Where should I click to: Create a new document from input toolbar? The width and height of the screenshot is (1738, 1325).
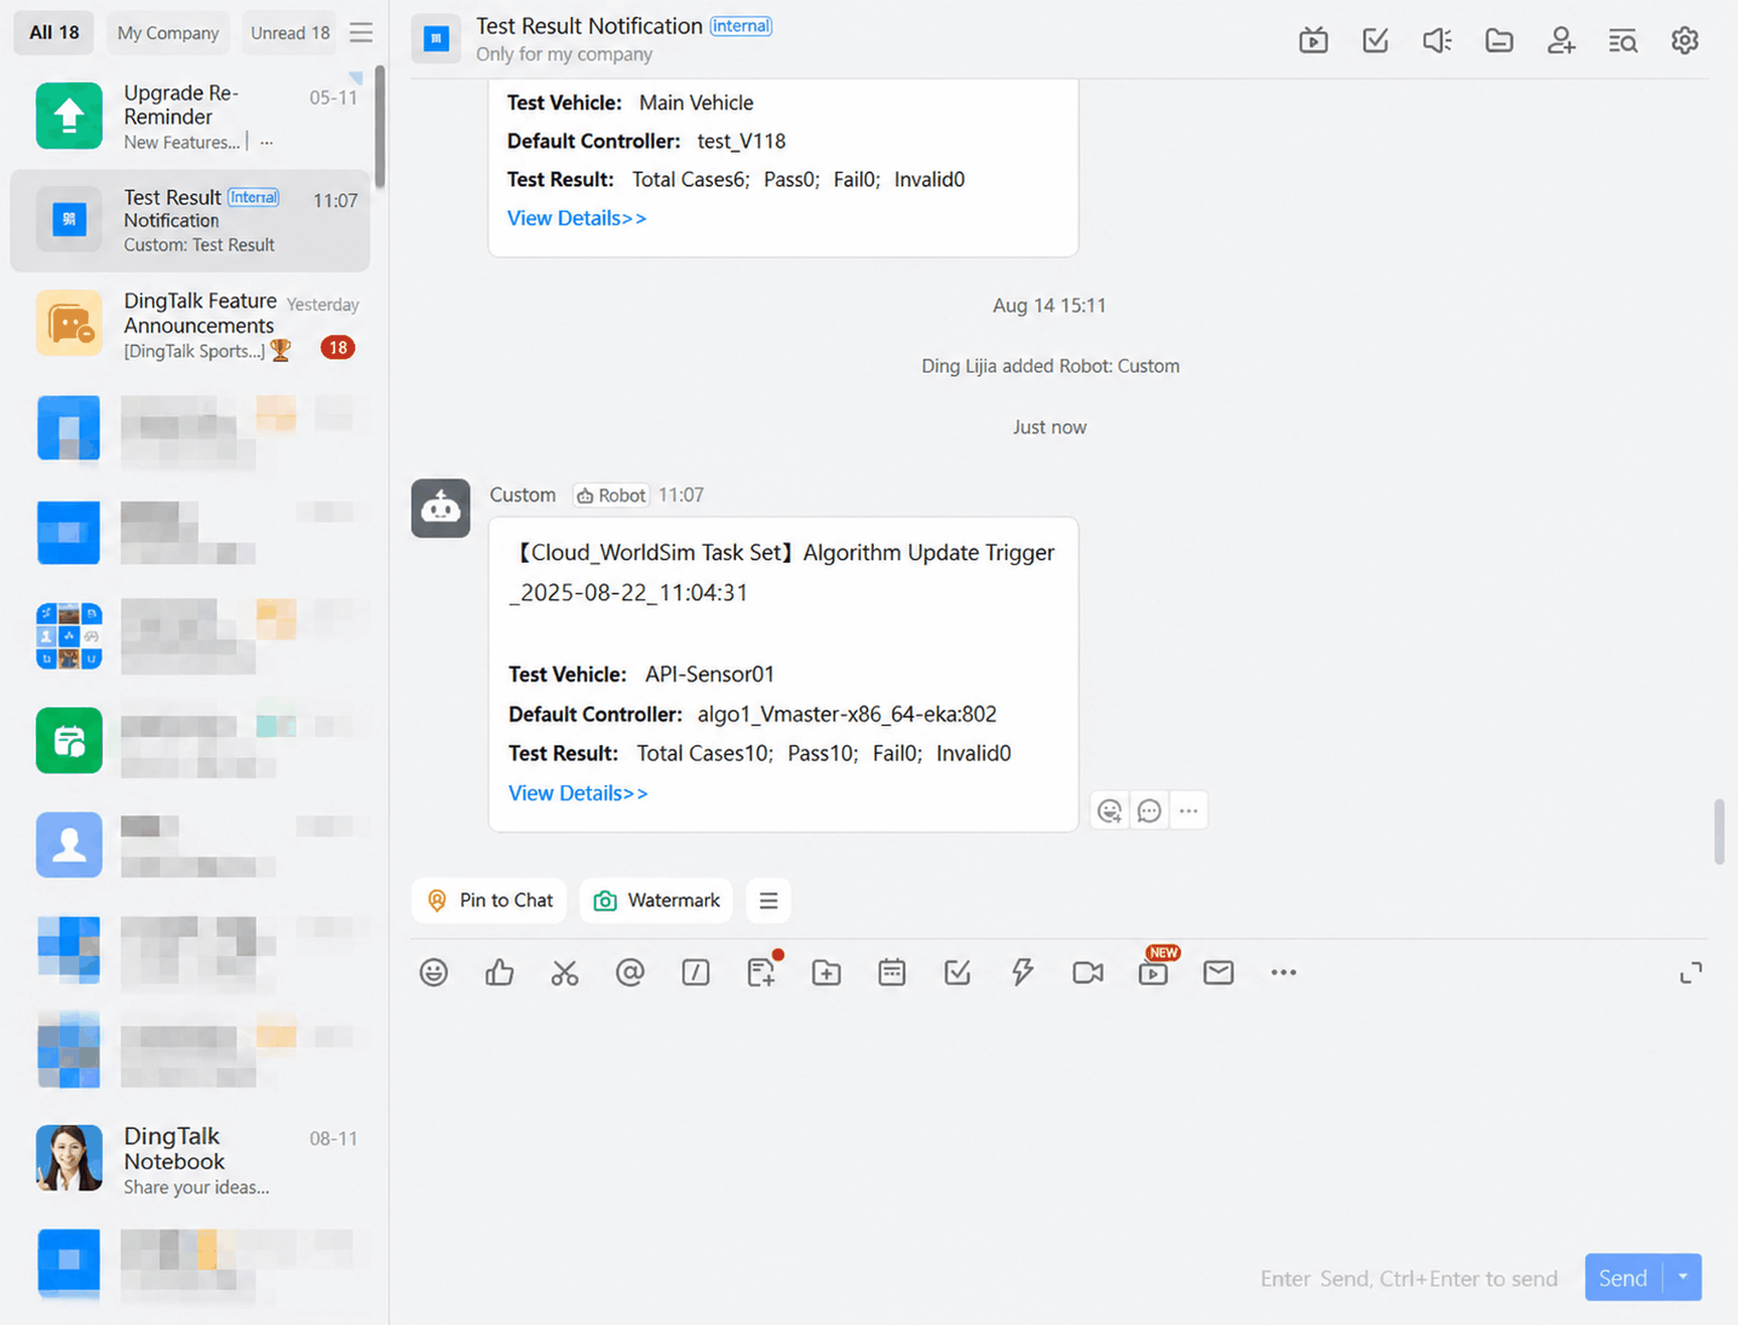point(761,973)
